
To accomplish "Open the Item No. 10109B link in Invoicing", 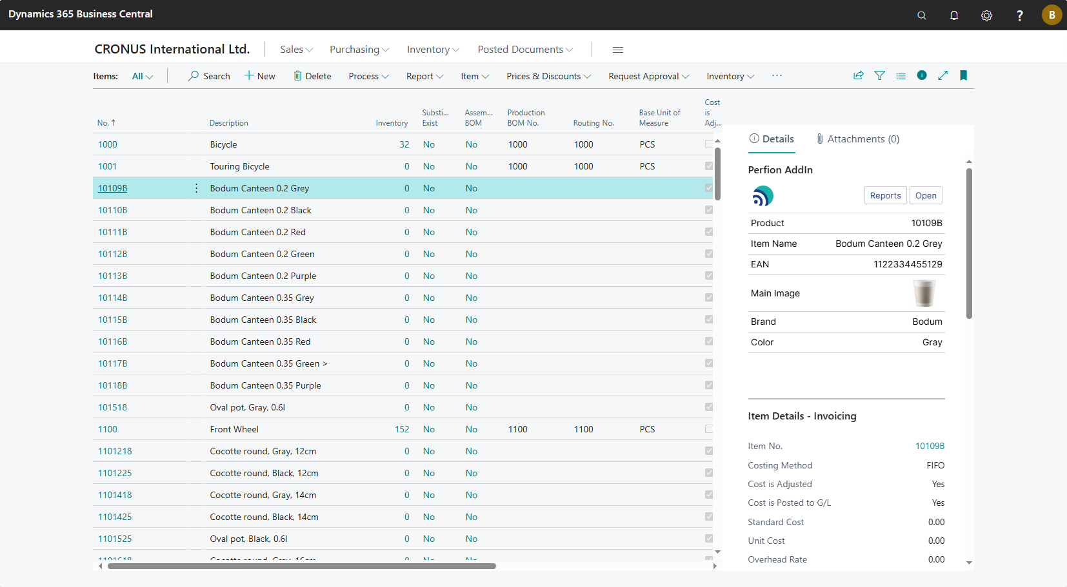I will [x=930, y=446].
